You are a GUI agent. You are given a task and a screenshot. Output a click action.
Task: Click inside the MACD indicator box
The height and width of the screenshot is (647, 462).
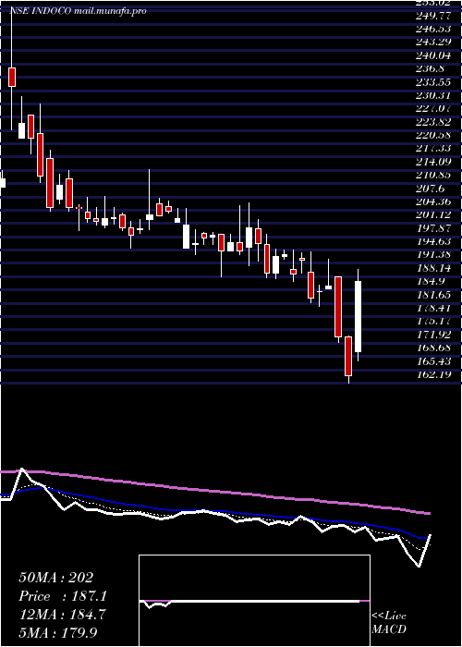tap(254, 601)
